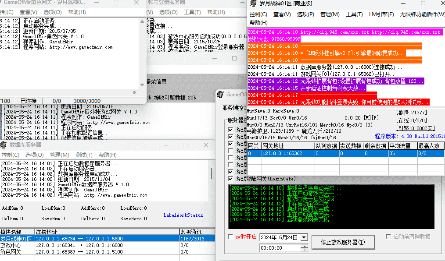Click the 网关地址 column header
445x261 pixels.
(x=288, y=146)
